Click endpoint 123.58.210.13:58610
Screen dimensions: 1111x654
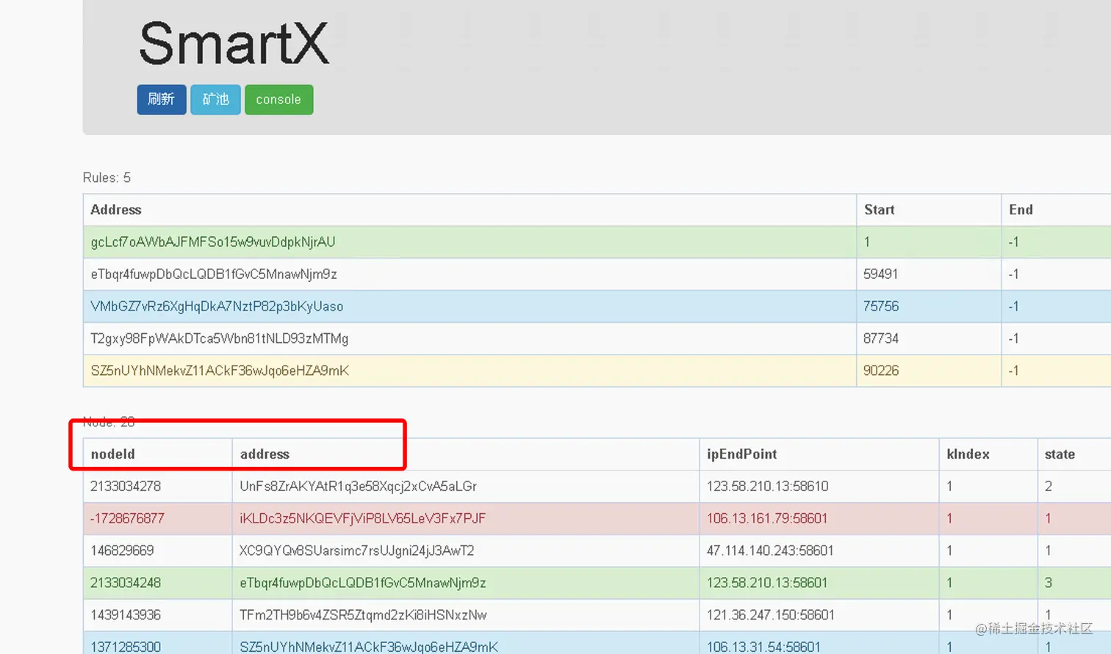pos(767,487)
